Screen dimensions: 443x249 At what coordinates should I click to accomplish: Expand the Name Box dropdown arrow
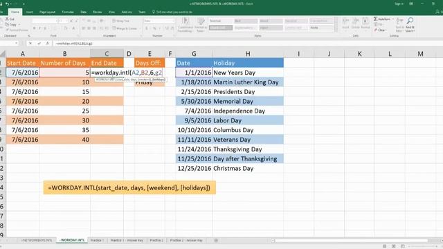coord(17,44)
